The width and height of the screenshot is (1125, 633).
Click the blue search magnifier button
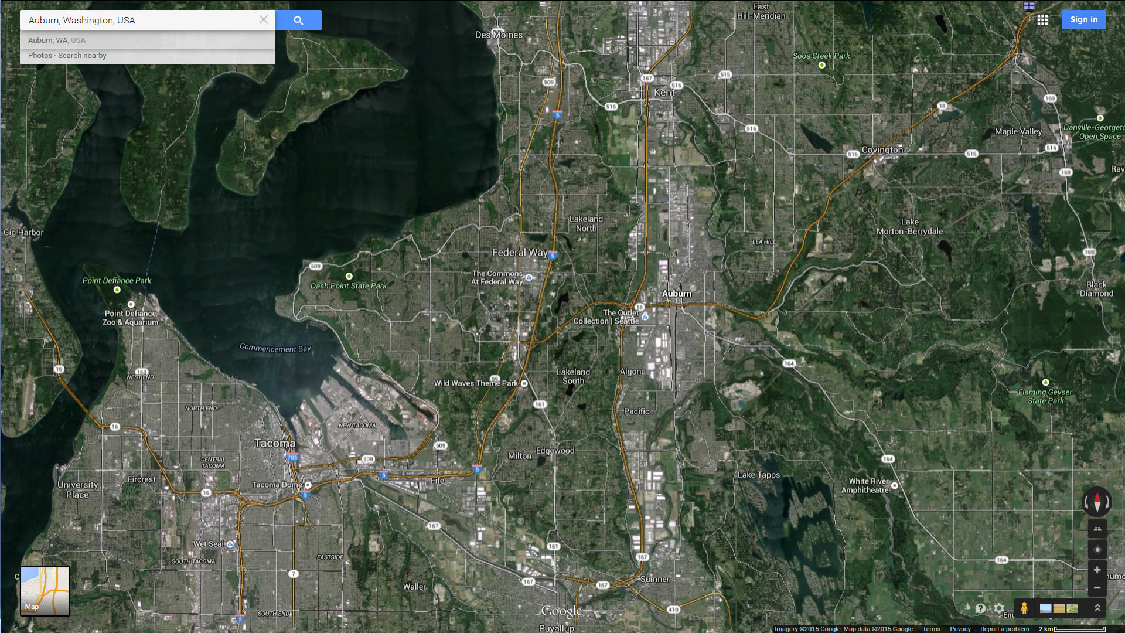click(298, 21)
